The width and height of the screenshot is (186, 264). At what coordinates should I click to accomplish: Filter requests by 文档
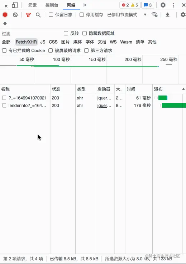(x=102, y=42)
